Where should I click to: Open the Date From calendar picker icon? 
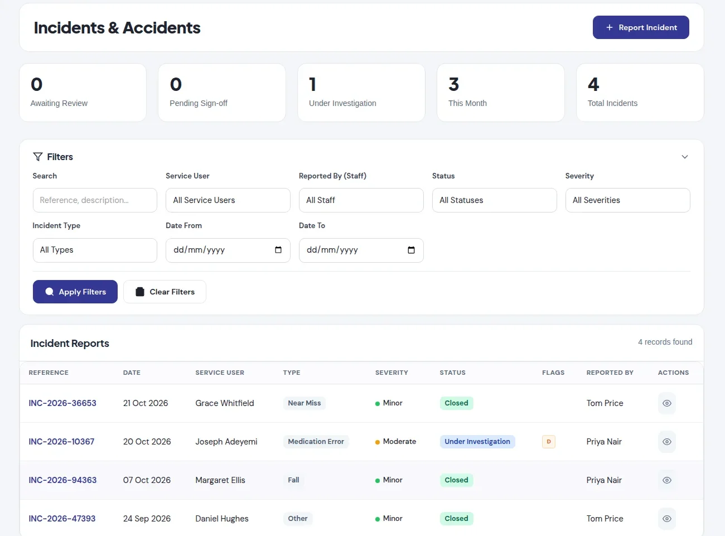pos(278,250)
